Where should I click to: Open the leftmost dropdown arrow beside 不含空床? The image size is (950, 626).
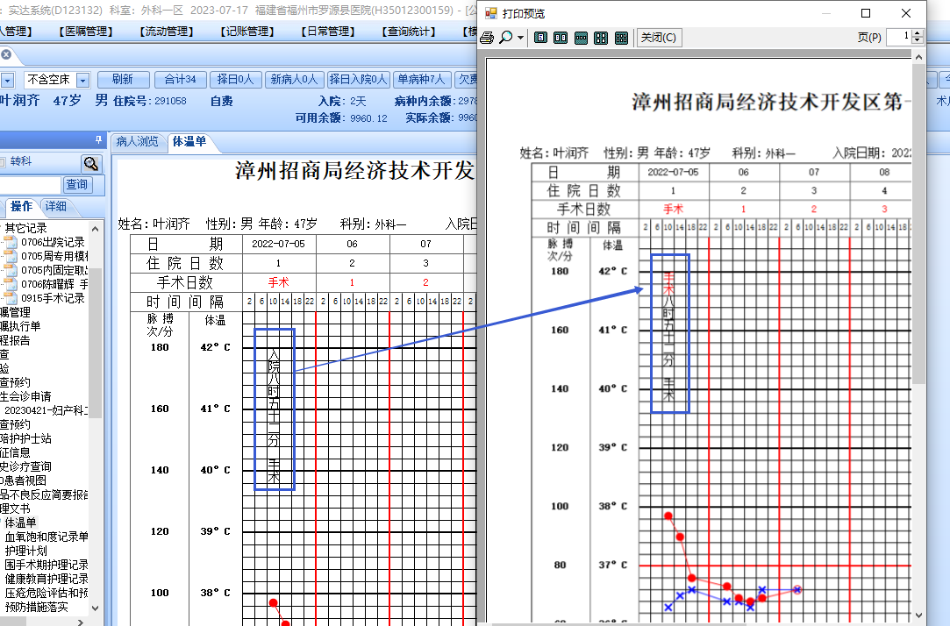tap(8, 80)
